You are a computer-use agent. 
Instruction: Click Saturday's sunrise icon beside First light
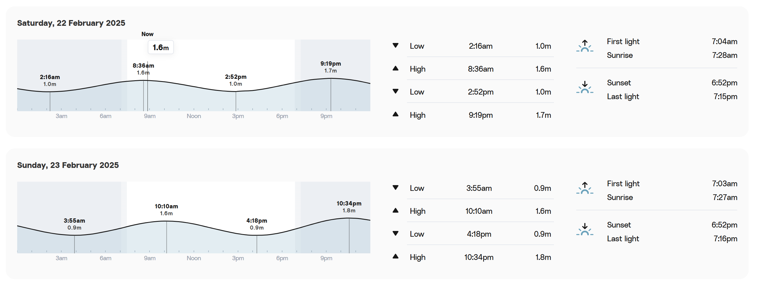[585, 46]
